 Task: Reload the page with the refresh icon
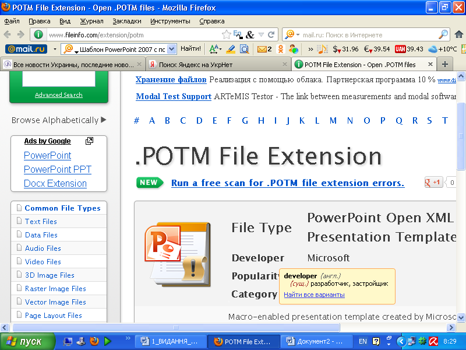(271, 35)
